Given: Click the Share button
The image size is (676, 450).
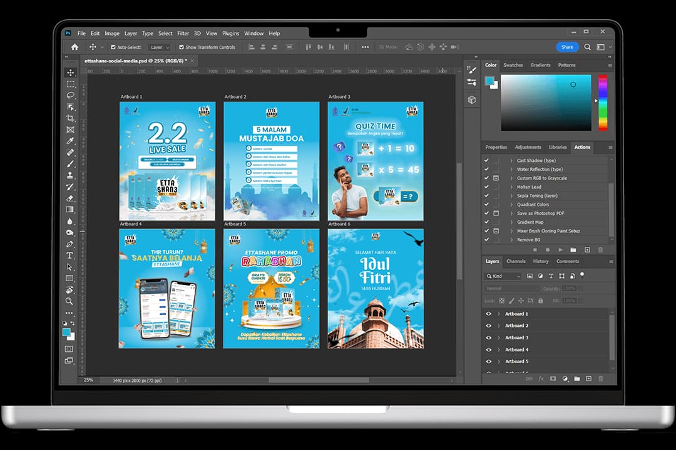Looking at the screenshot, I should (x=567, y=47).
